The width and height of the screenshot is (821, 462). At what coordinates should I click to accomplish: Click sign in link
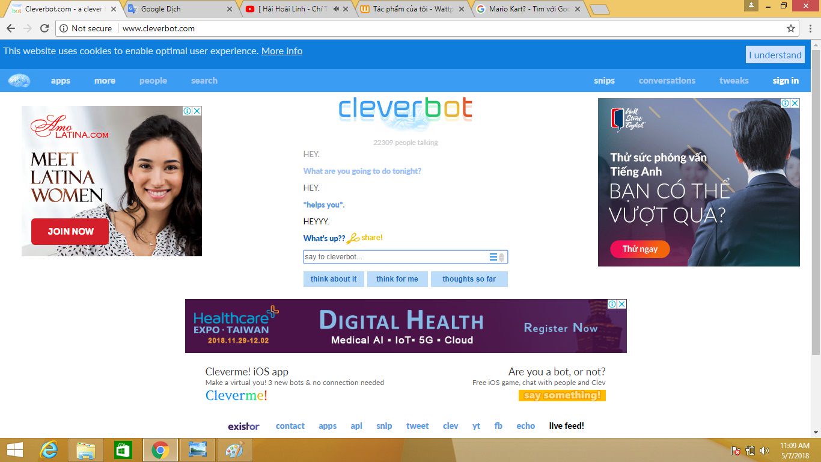[786, 81]
